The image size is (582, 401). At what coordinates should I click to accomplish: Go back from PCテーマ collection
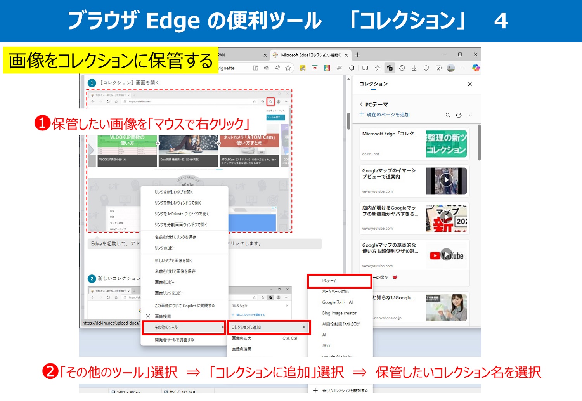[x=361, y=104]
